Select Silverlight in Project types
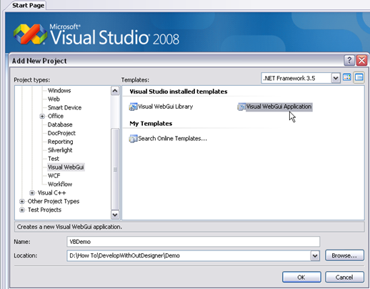 (60, 150)
